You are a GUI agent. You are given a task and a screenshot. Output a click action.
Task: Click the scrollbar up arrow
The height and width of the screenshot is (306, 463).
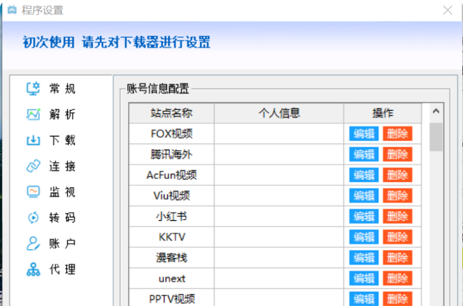pyautogui.click(x=435, y=111)
